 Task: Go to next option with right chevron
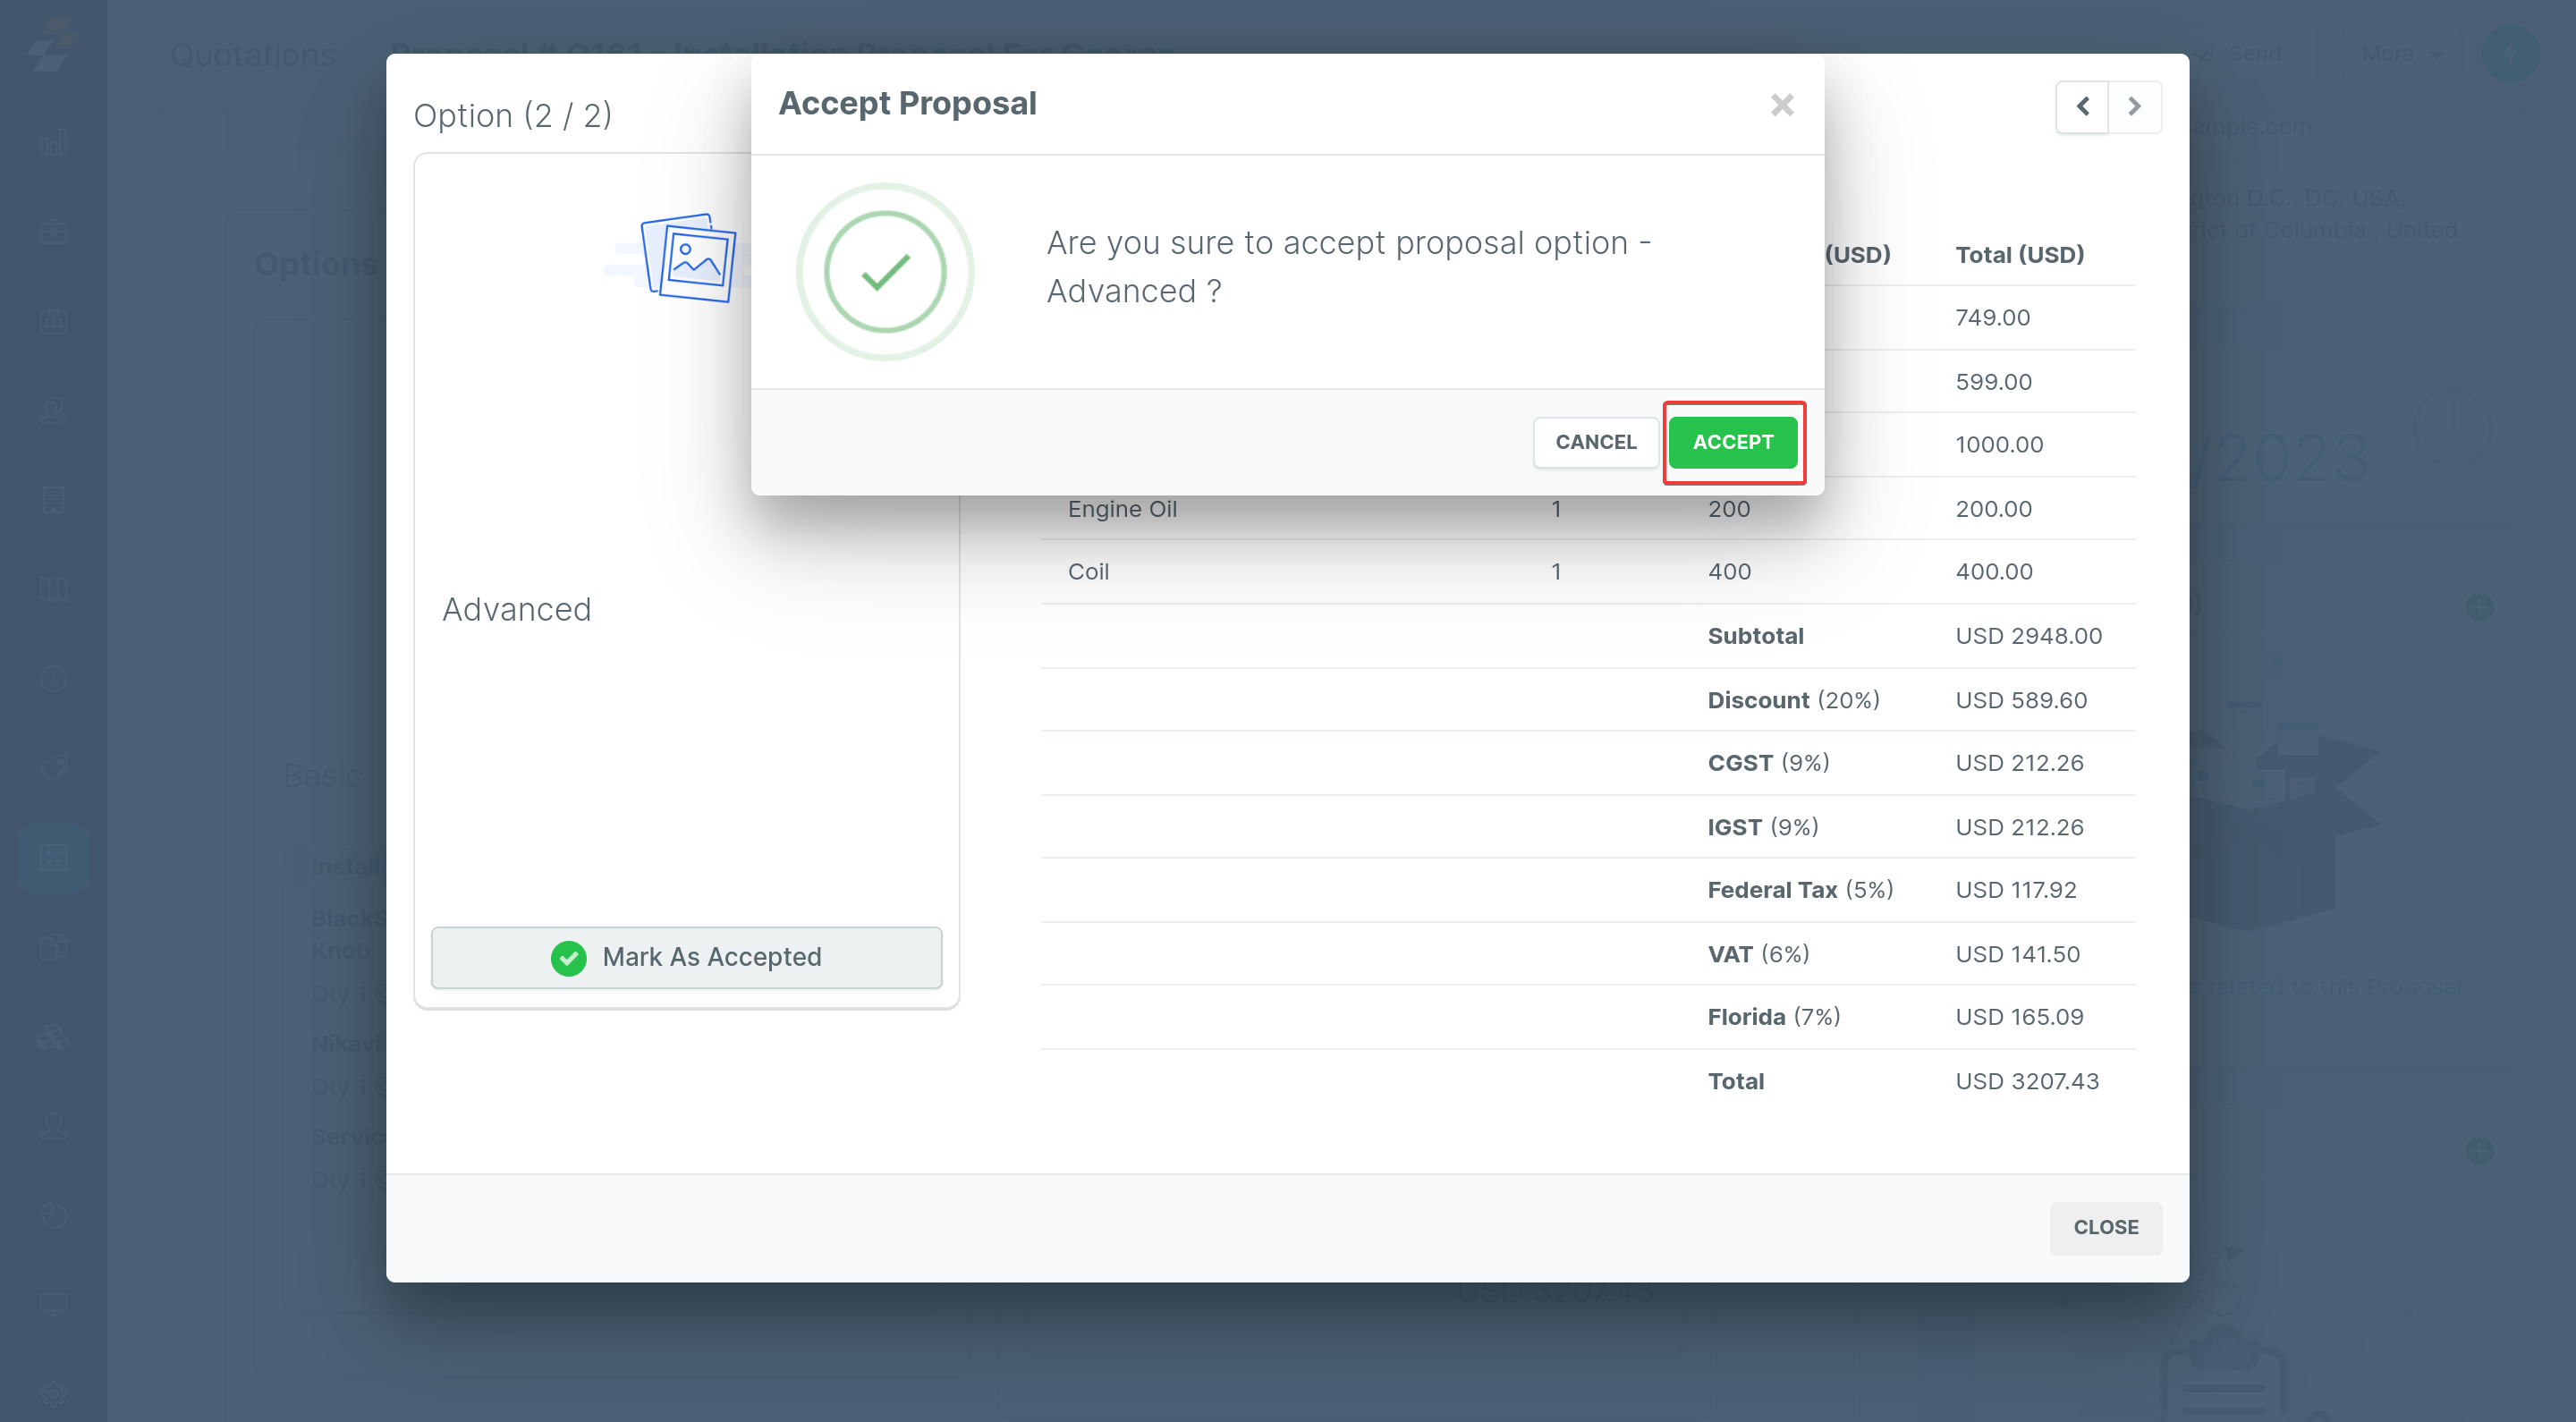2134,106
